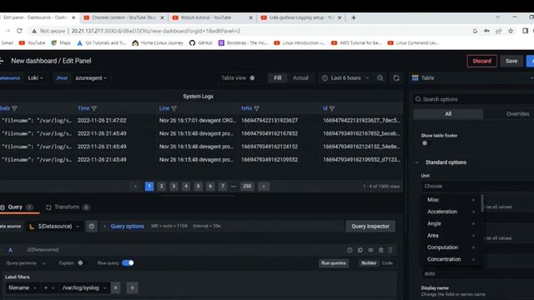Viewport: 534px width, 300px height.
Task: Reload the browser page
Action: (x=19, y=31)
